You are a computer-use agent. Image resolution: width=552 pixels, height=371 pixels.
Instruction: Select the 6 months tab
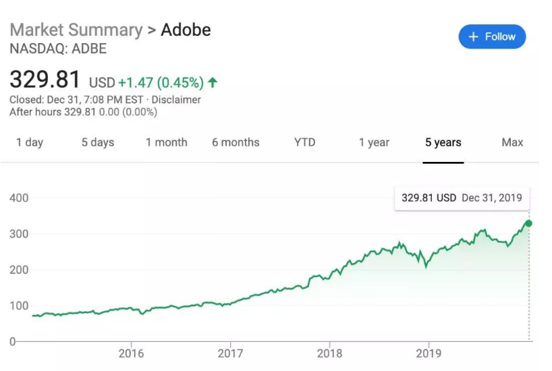tap(236, 142)
